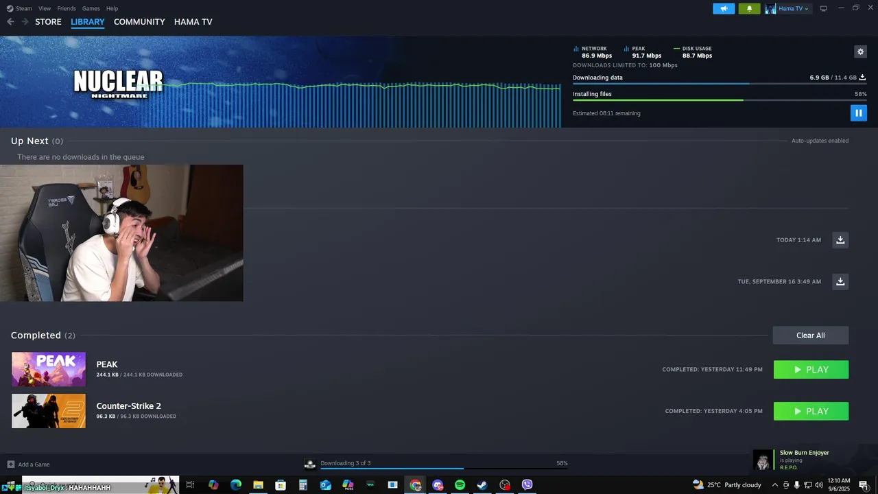Open download settings gear icon

(x=861, y=51)
